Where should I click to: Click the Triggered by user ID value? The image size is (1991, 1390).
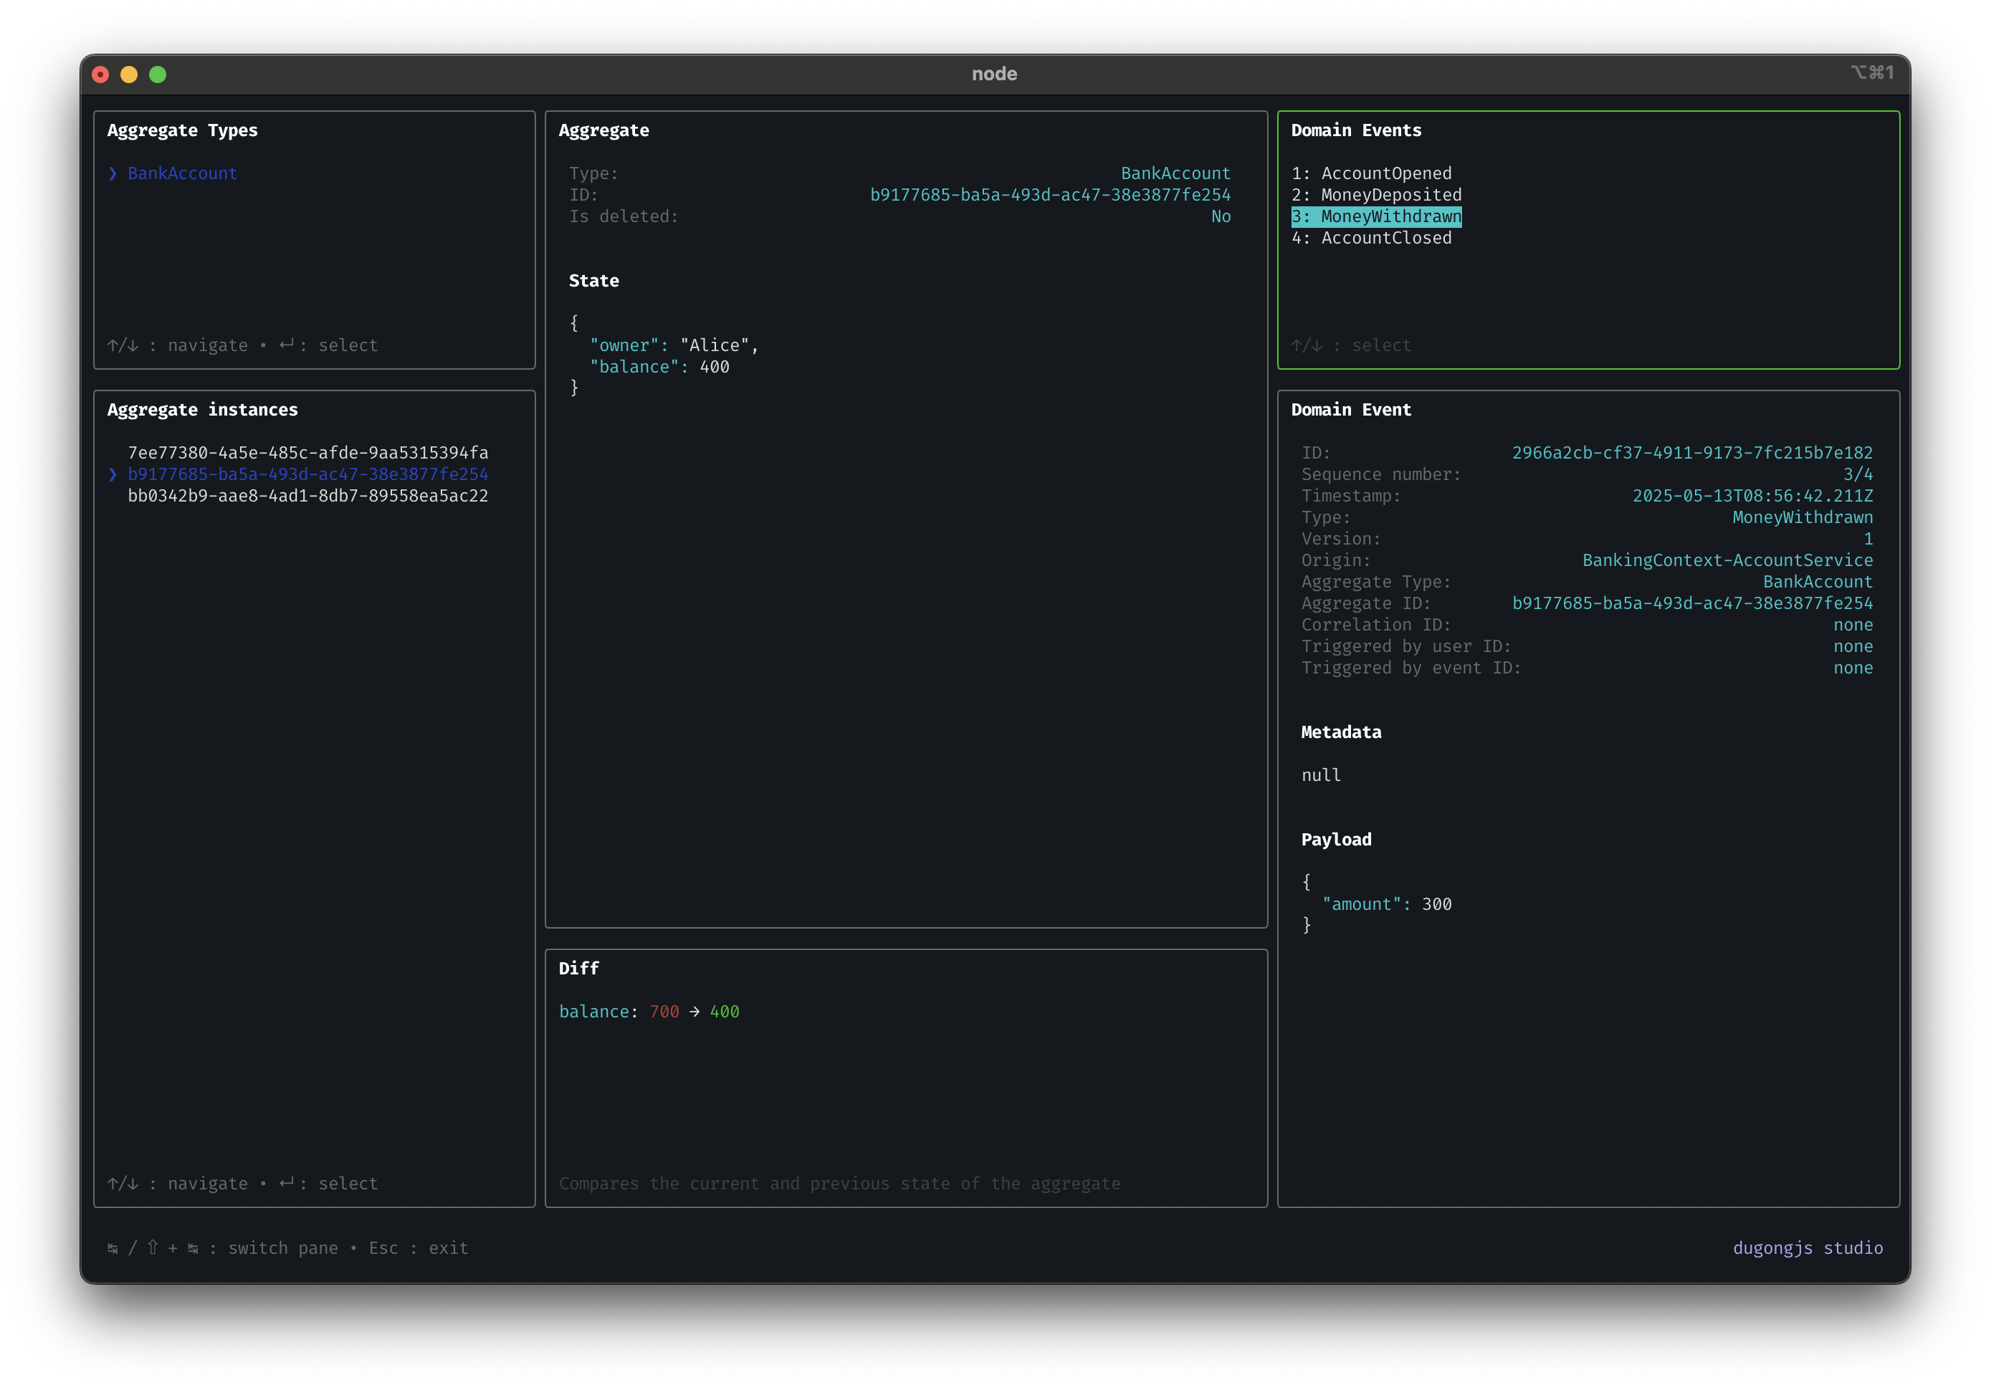point(1853,647)
